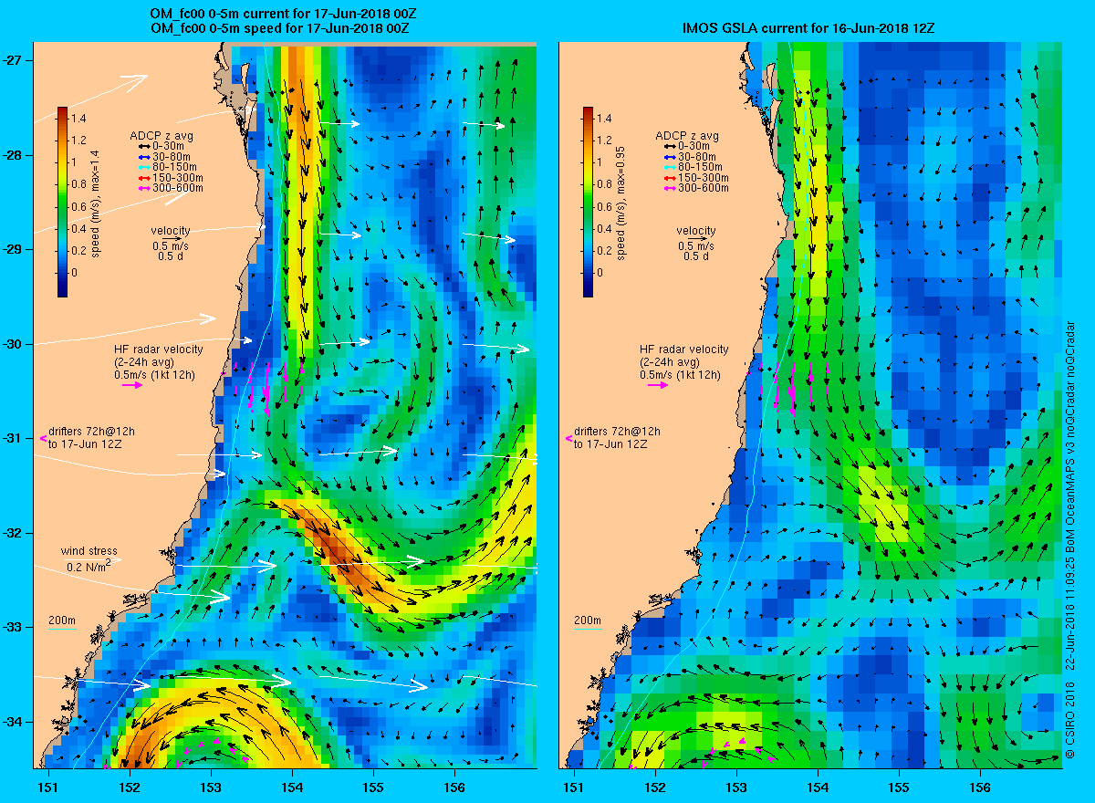Click 'HF radar velocity' label in OM_fc00 panel
The image size is (1095, 803).
(158, 349)
